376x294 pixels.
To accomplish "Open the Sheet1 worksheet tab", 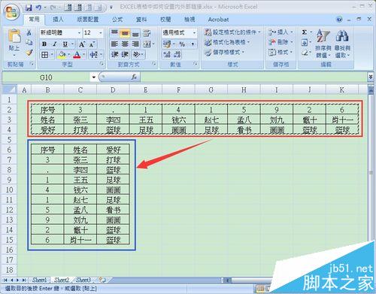I will tap(40, 280).
